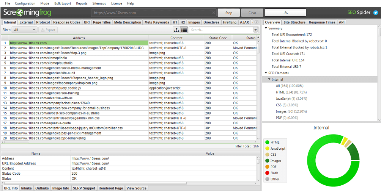Select the Images (20) filter
The width and height of the screenshot is (381, 191).
291,111
